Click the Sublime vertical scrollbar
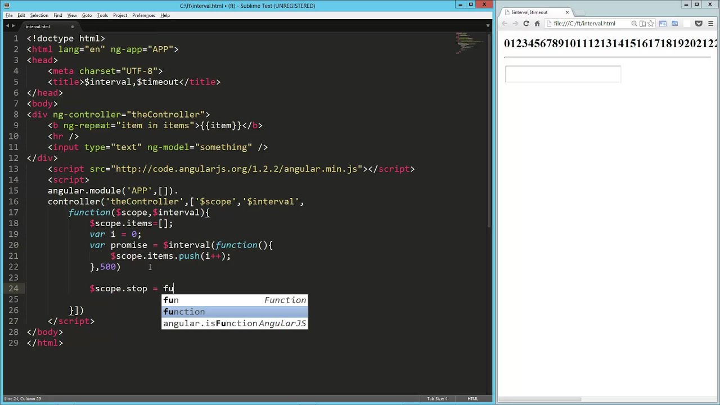Viewport: 720px width, 405px height. pos(490,129)
